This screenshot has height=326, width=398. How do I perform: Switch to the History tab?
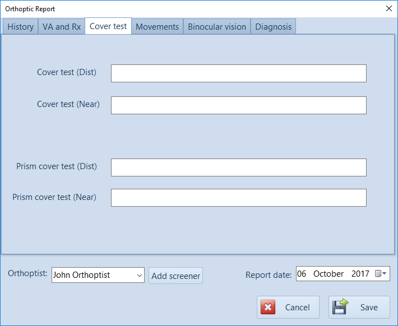(21, 27)
